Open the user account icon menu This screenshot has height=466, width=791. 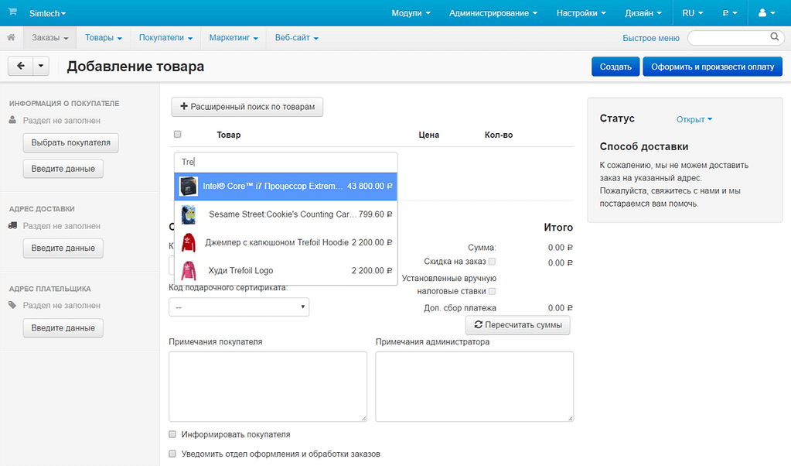[x=767, y=13]
